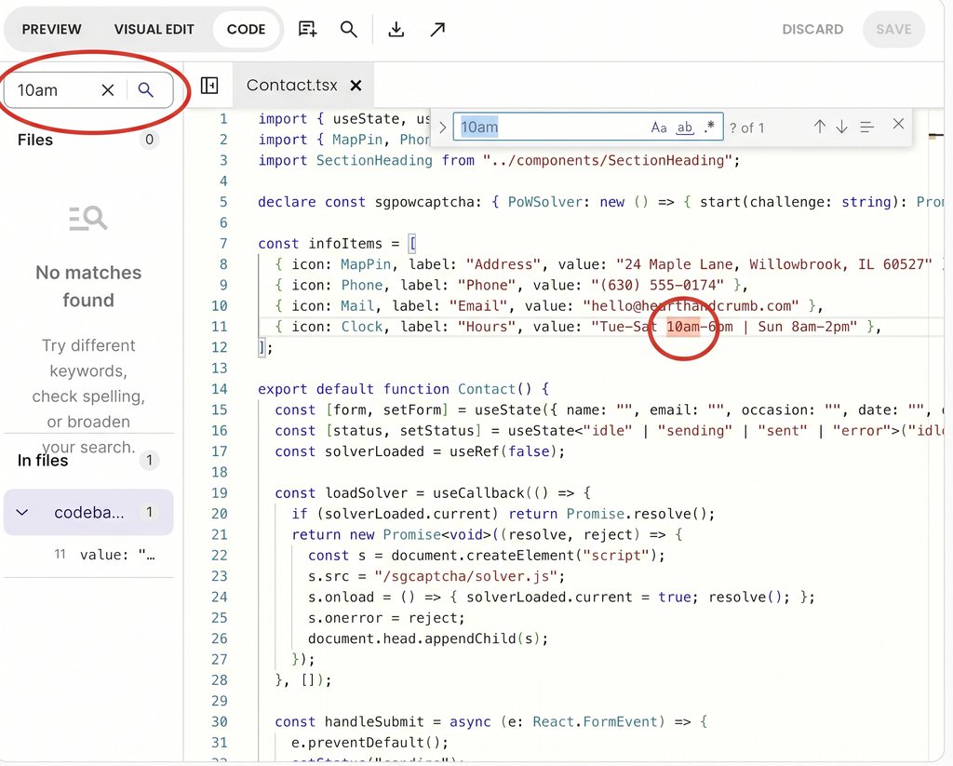Click "(630) 555-0174" phone value
The width and height of the screenshot is (953, 766).
[658, 285]
